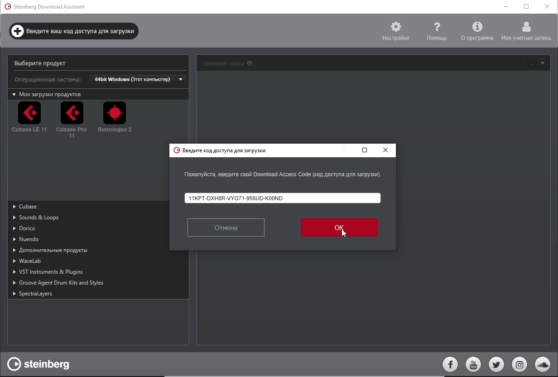The image size is (558, 377).
Task: Click the target folder browse button
Action: [x=532, y=63]
